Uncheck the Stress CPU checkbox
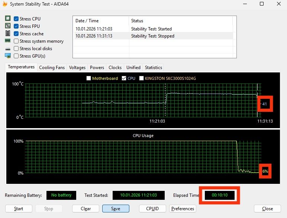Screen dimensions: 287x218 [x=16, y=19]
